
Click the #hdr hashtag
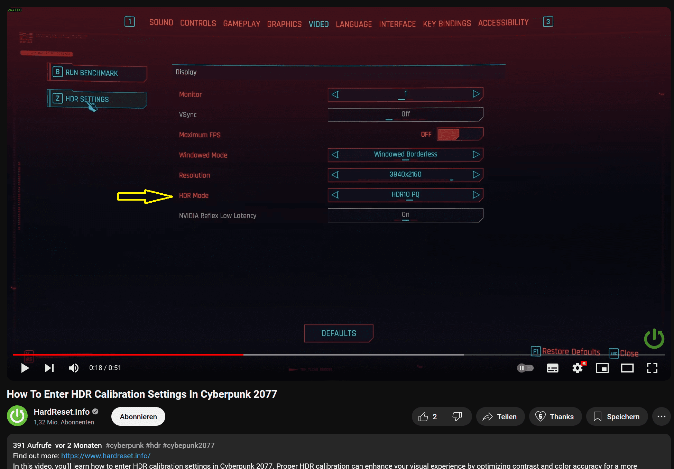153,445
